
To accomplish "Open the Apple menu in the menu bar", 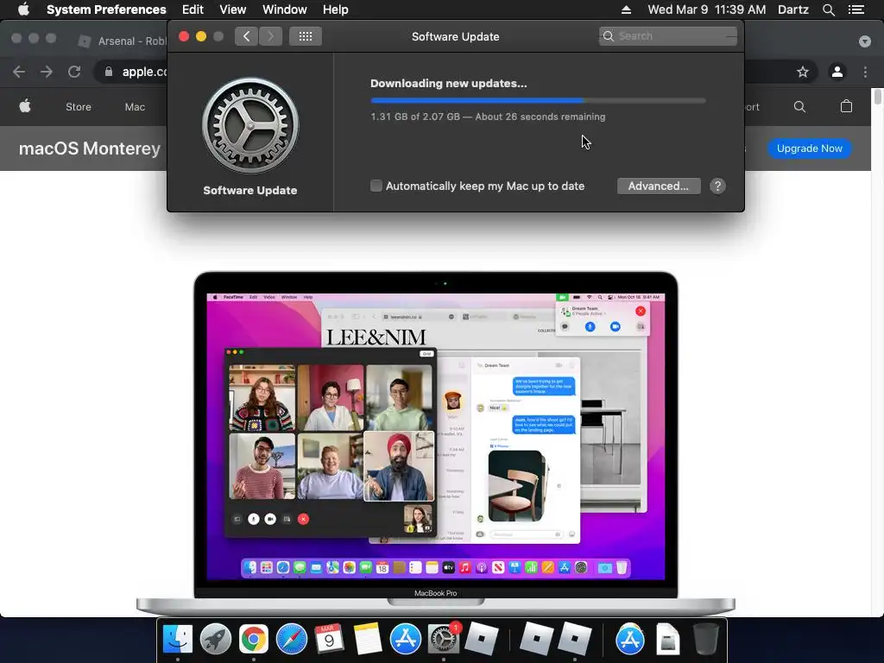I will pyautogui.click(x=23, y=9).
